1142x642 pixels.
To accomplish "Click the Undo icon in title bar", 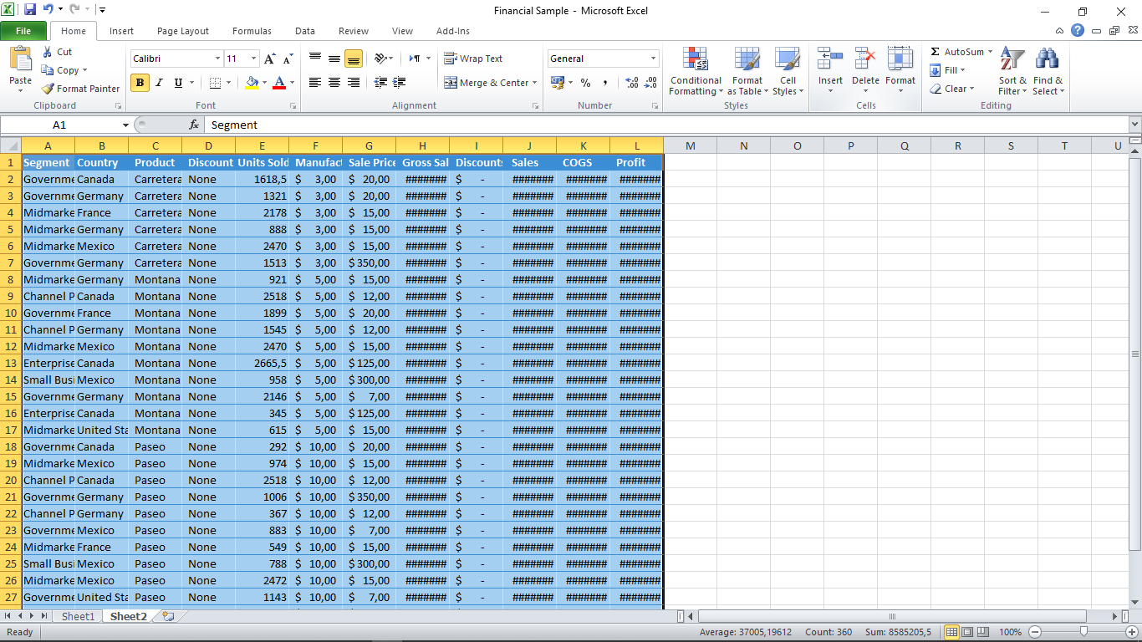I will 48,10.
